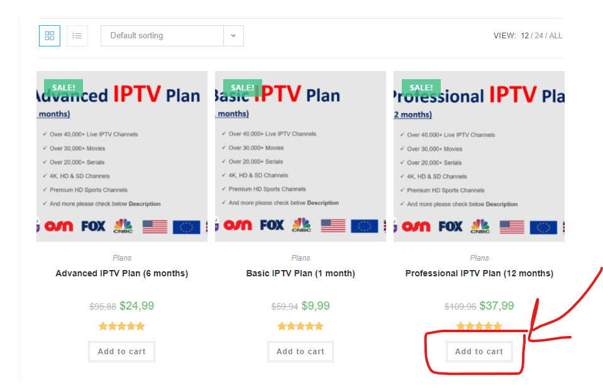Open Advanced IPTV Plan (6 months) title
This screenshot has height=390, width=603.
122,273
